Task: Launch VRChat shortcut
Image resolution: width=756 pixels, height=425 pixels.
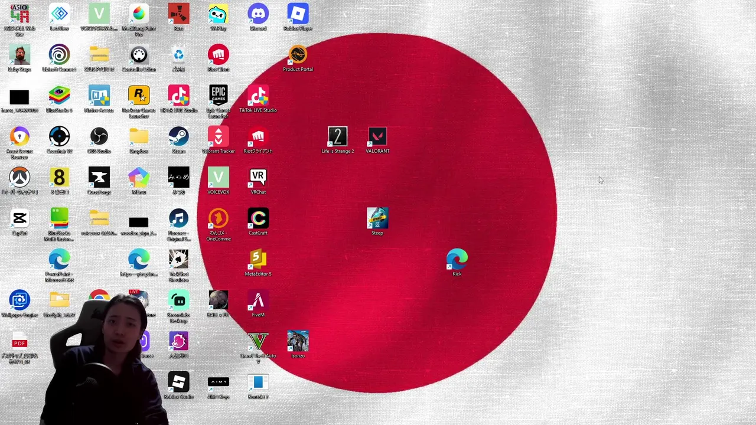Action: click(258, 178)
